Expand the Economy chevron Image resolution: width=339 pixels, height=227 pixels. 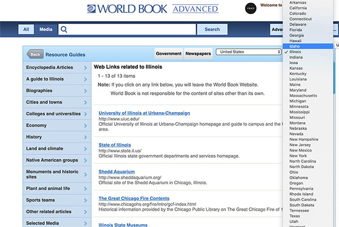point(85,126)
